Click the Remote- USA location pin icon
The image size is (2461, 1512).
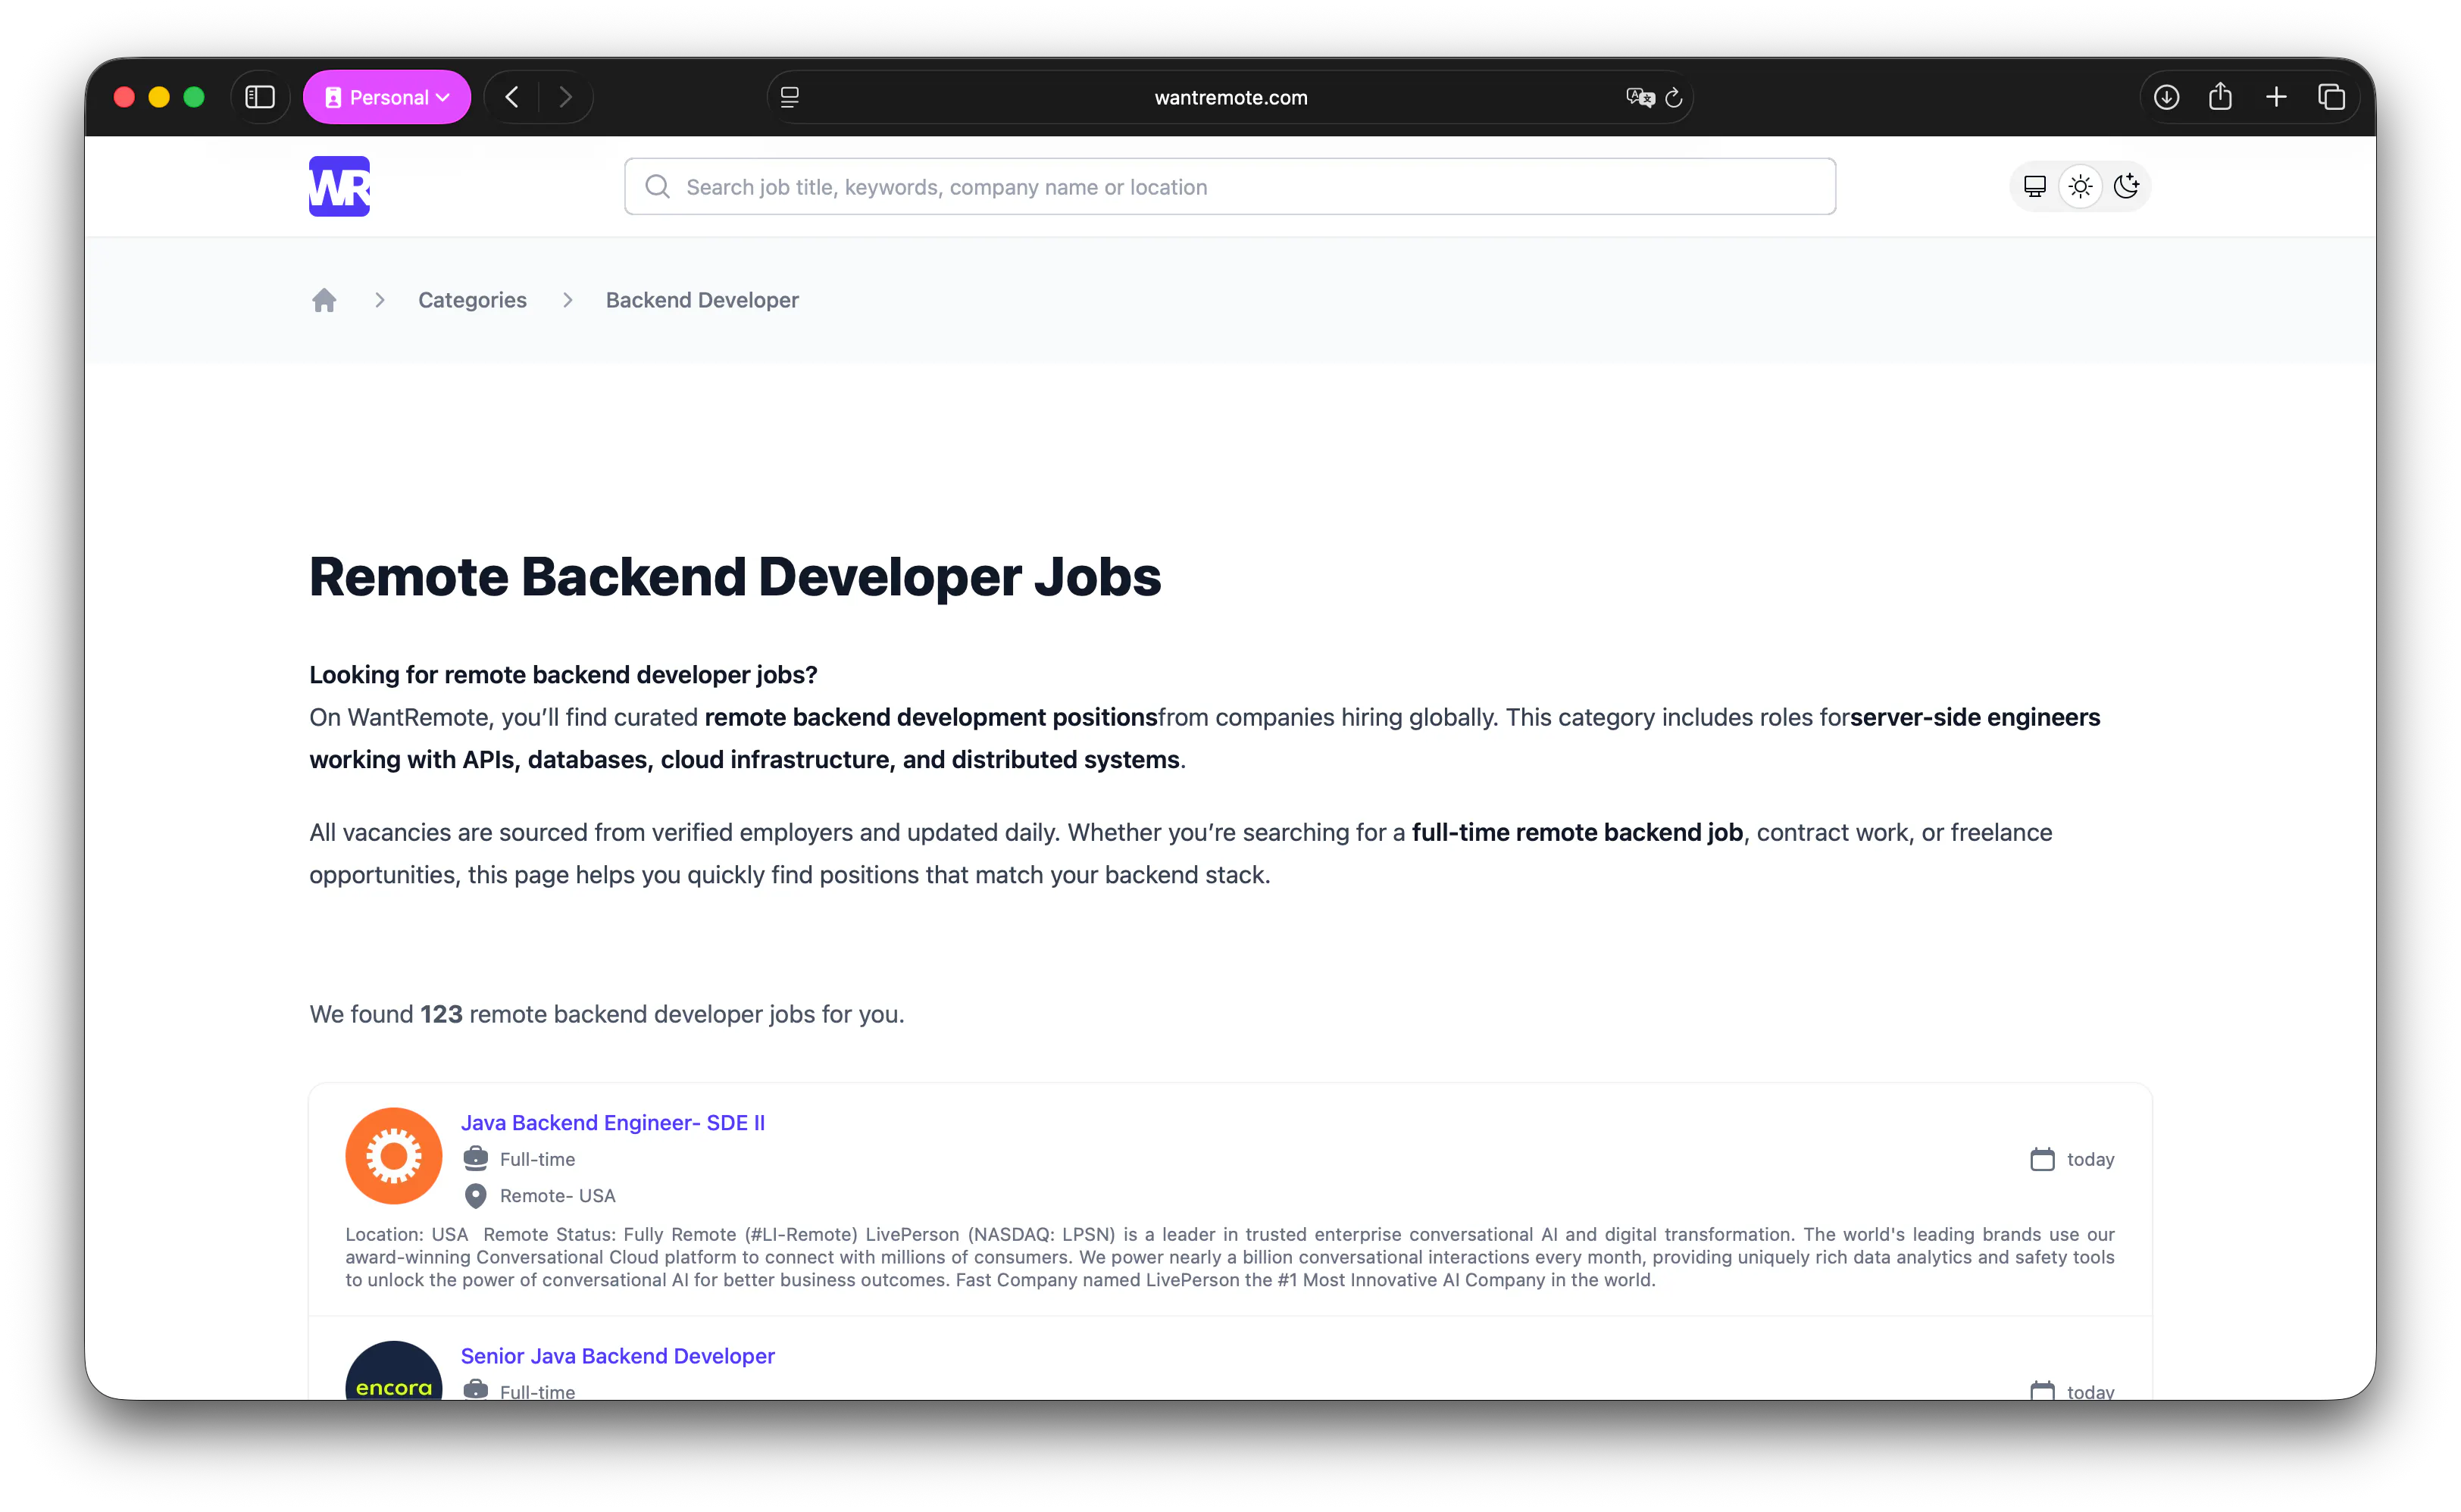[x=476, y=1195]
